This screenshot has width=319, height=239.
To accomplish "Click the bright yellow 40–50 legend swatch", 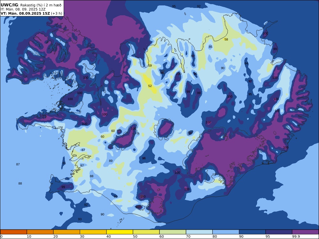I will [x=120, y=232].
